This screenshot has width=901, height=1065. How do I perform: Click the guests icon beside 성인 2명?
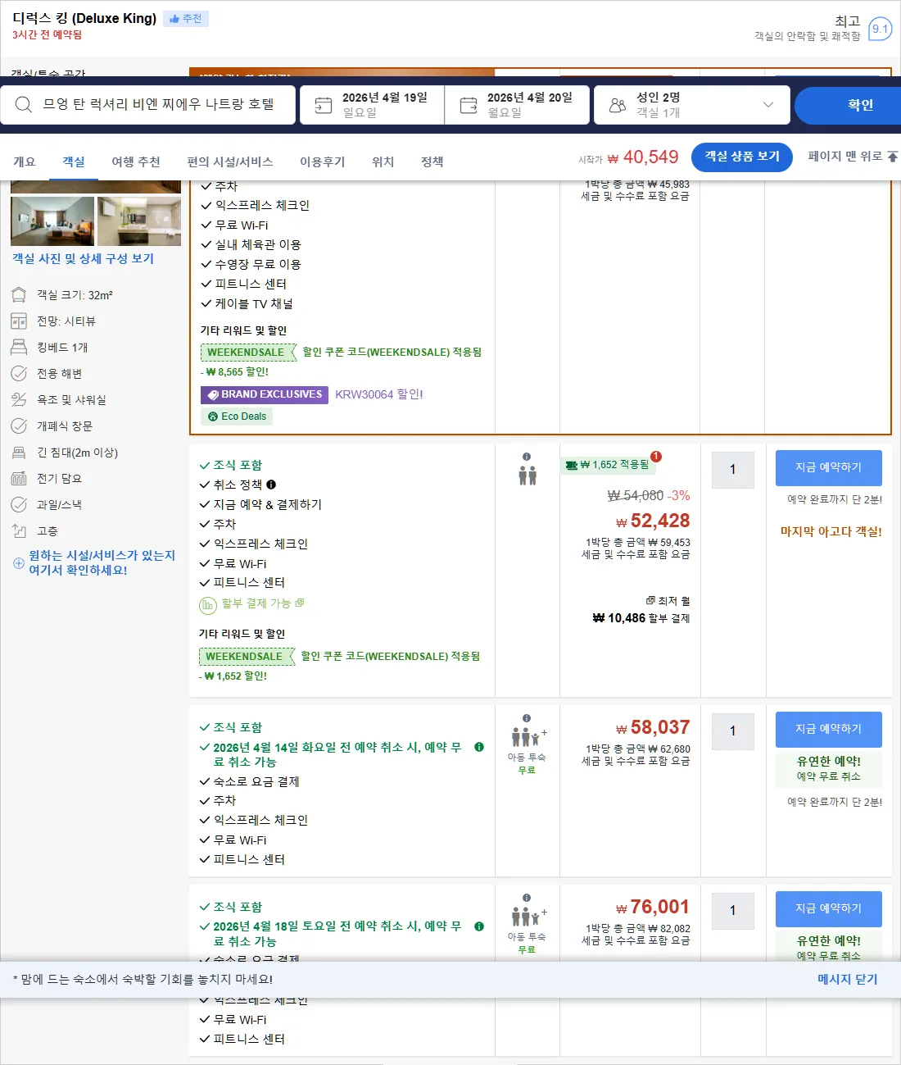tap(618, 105)
